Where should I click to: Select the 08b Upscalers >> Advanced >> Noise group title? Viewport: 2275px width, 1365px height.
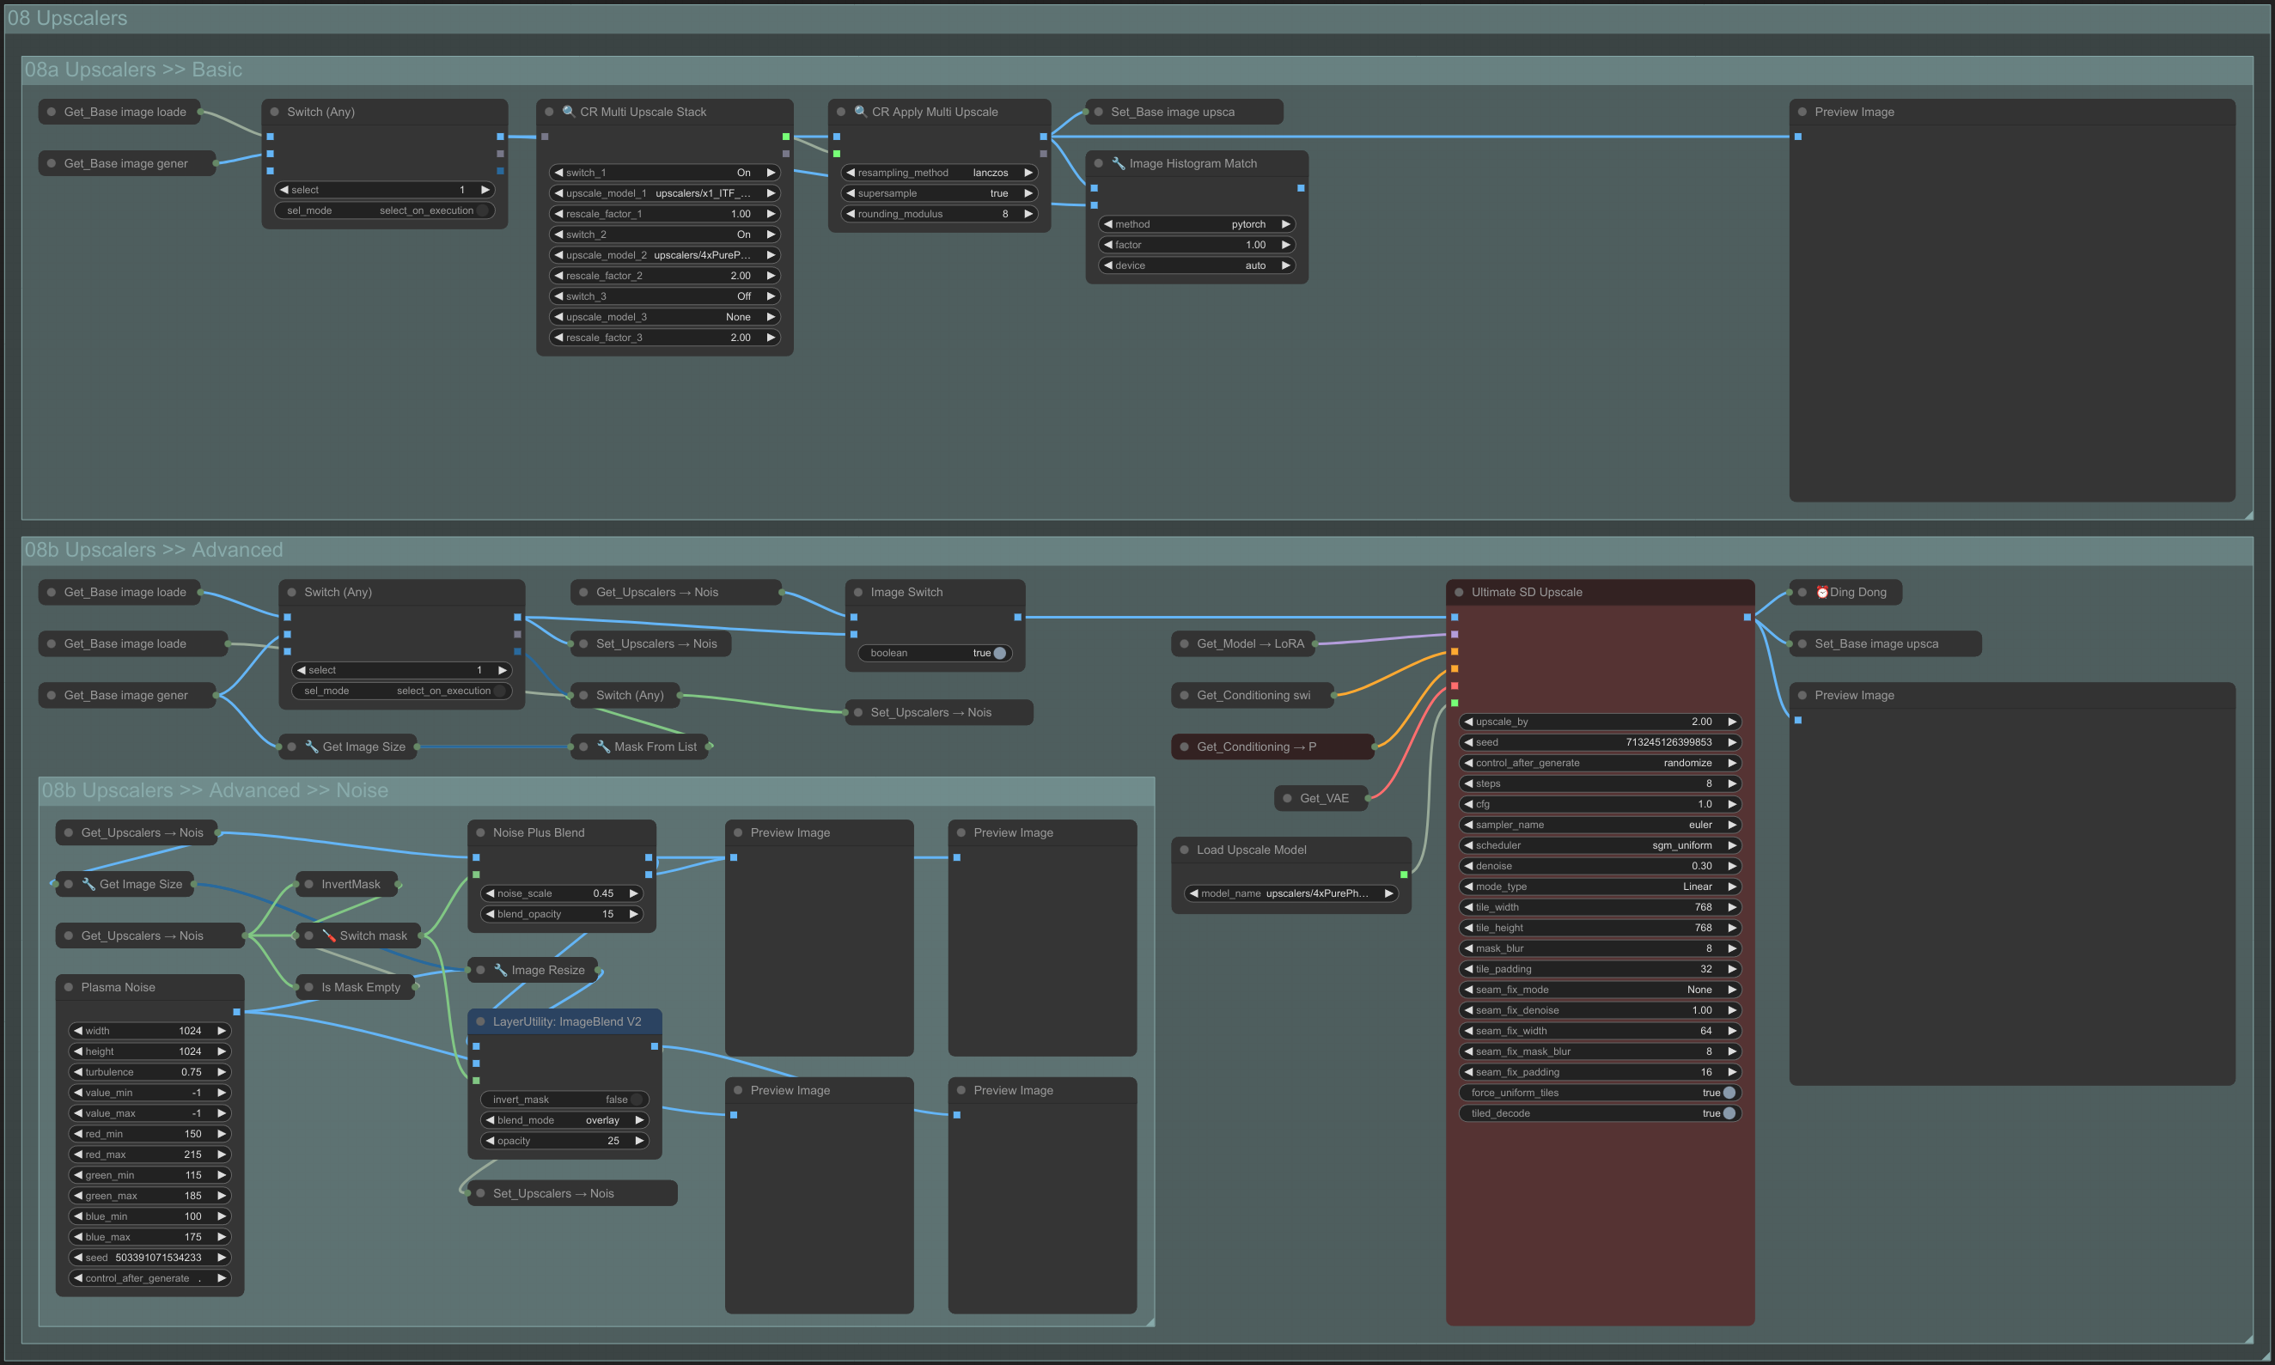tap(216, 790)
